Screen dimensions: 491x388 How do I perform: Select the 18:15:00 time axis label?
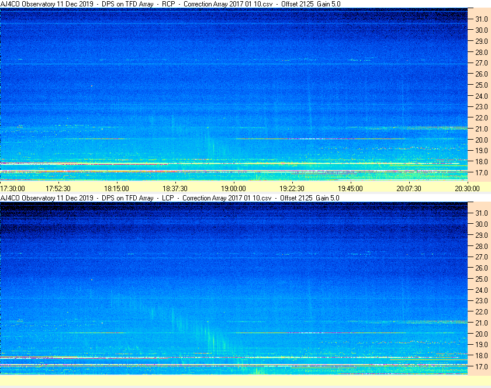116,189
